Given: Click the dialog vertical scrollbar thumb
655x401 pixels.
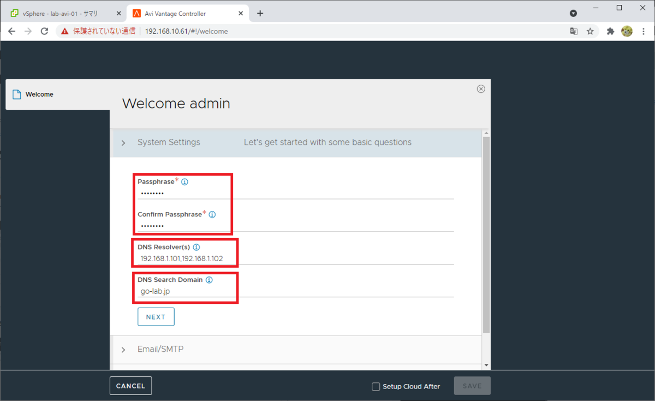Looking at the screenshot, I should point(486,235).
